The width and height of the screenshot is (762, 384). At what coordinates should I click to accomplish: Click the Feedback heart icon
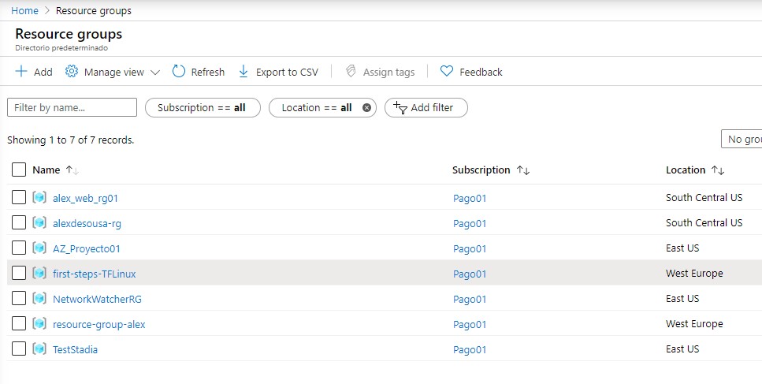(x=447, y=72)
